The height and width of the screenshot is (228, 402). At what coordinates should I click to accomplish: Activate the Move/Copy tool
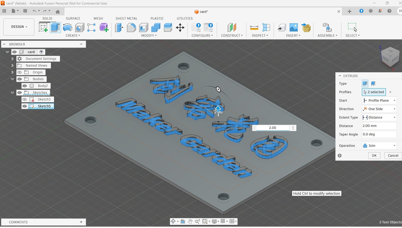(180, 27)
